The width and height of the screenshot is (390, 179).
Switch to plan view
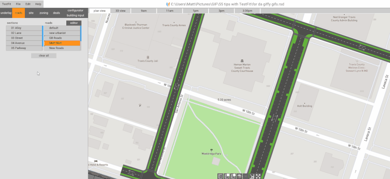click(100, 11)
